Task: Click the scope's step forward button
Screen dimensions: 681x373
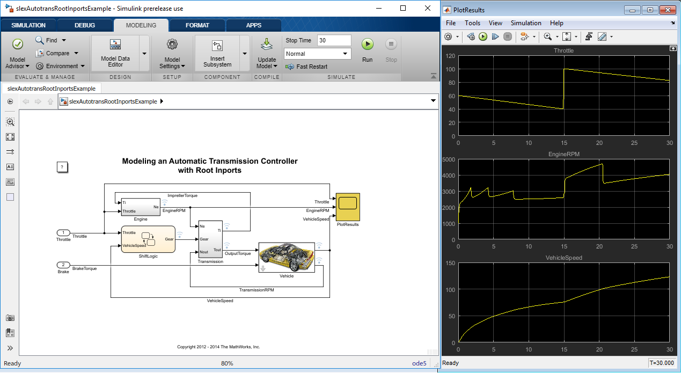Action: (x=495, y=36)
